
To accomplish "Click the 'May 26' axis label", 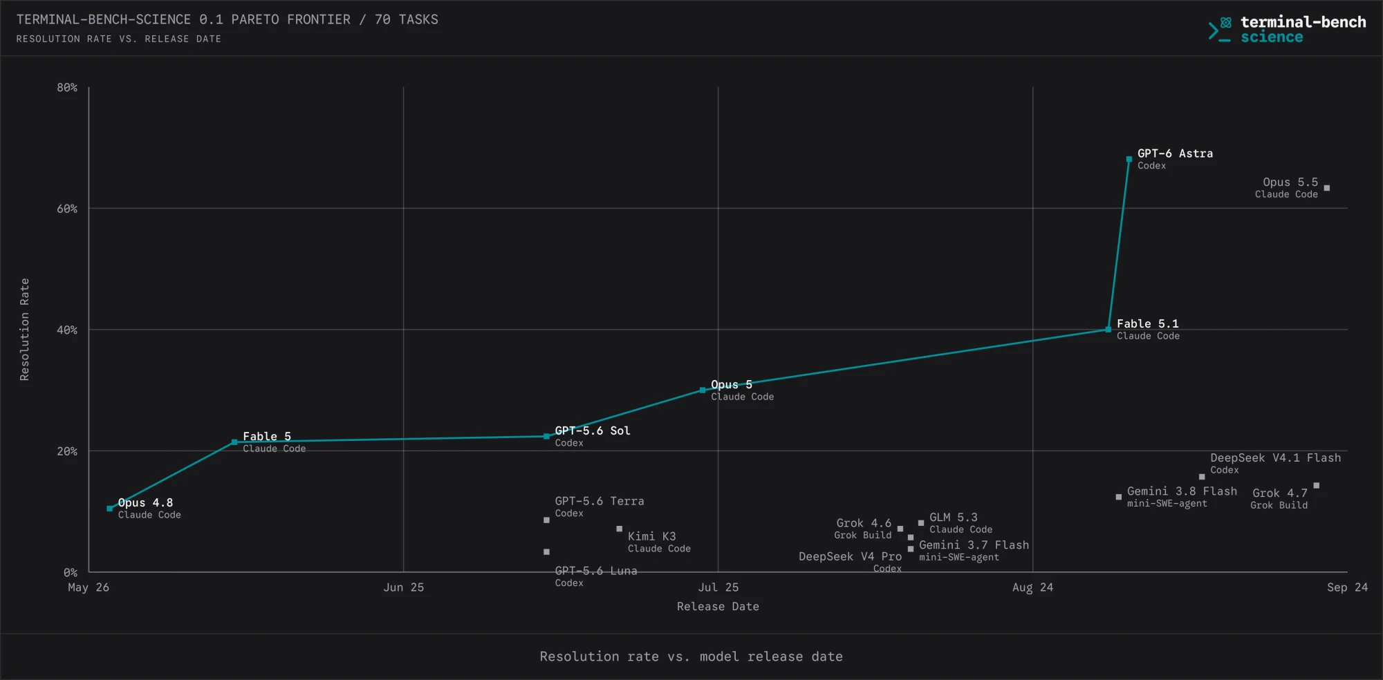I will 89,587.
